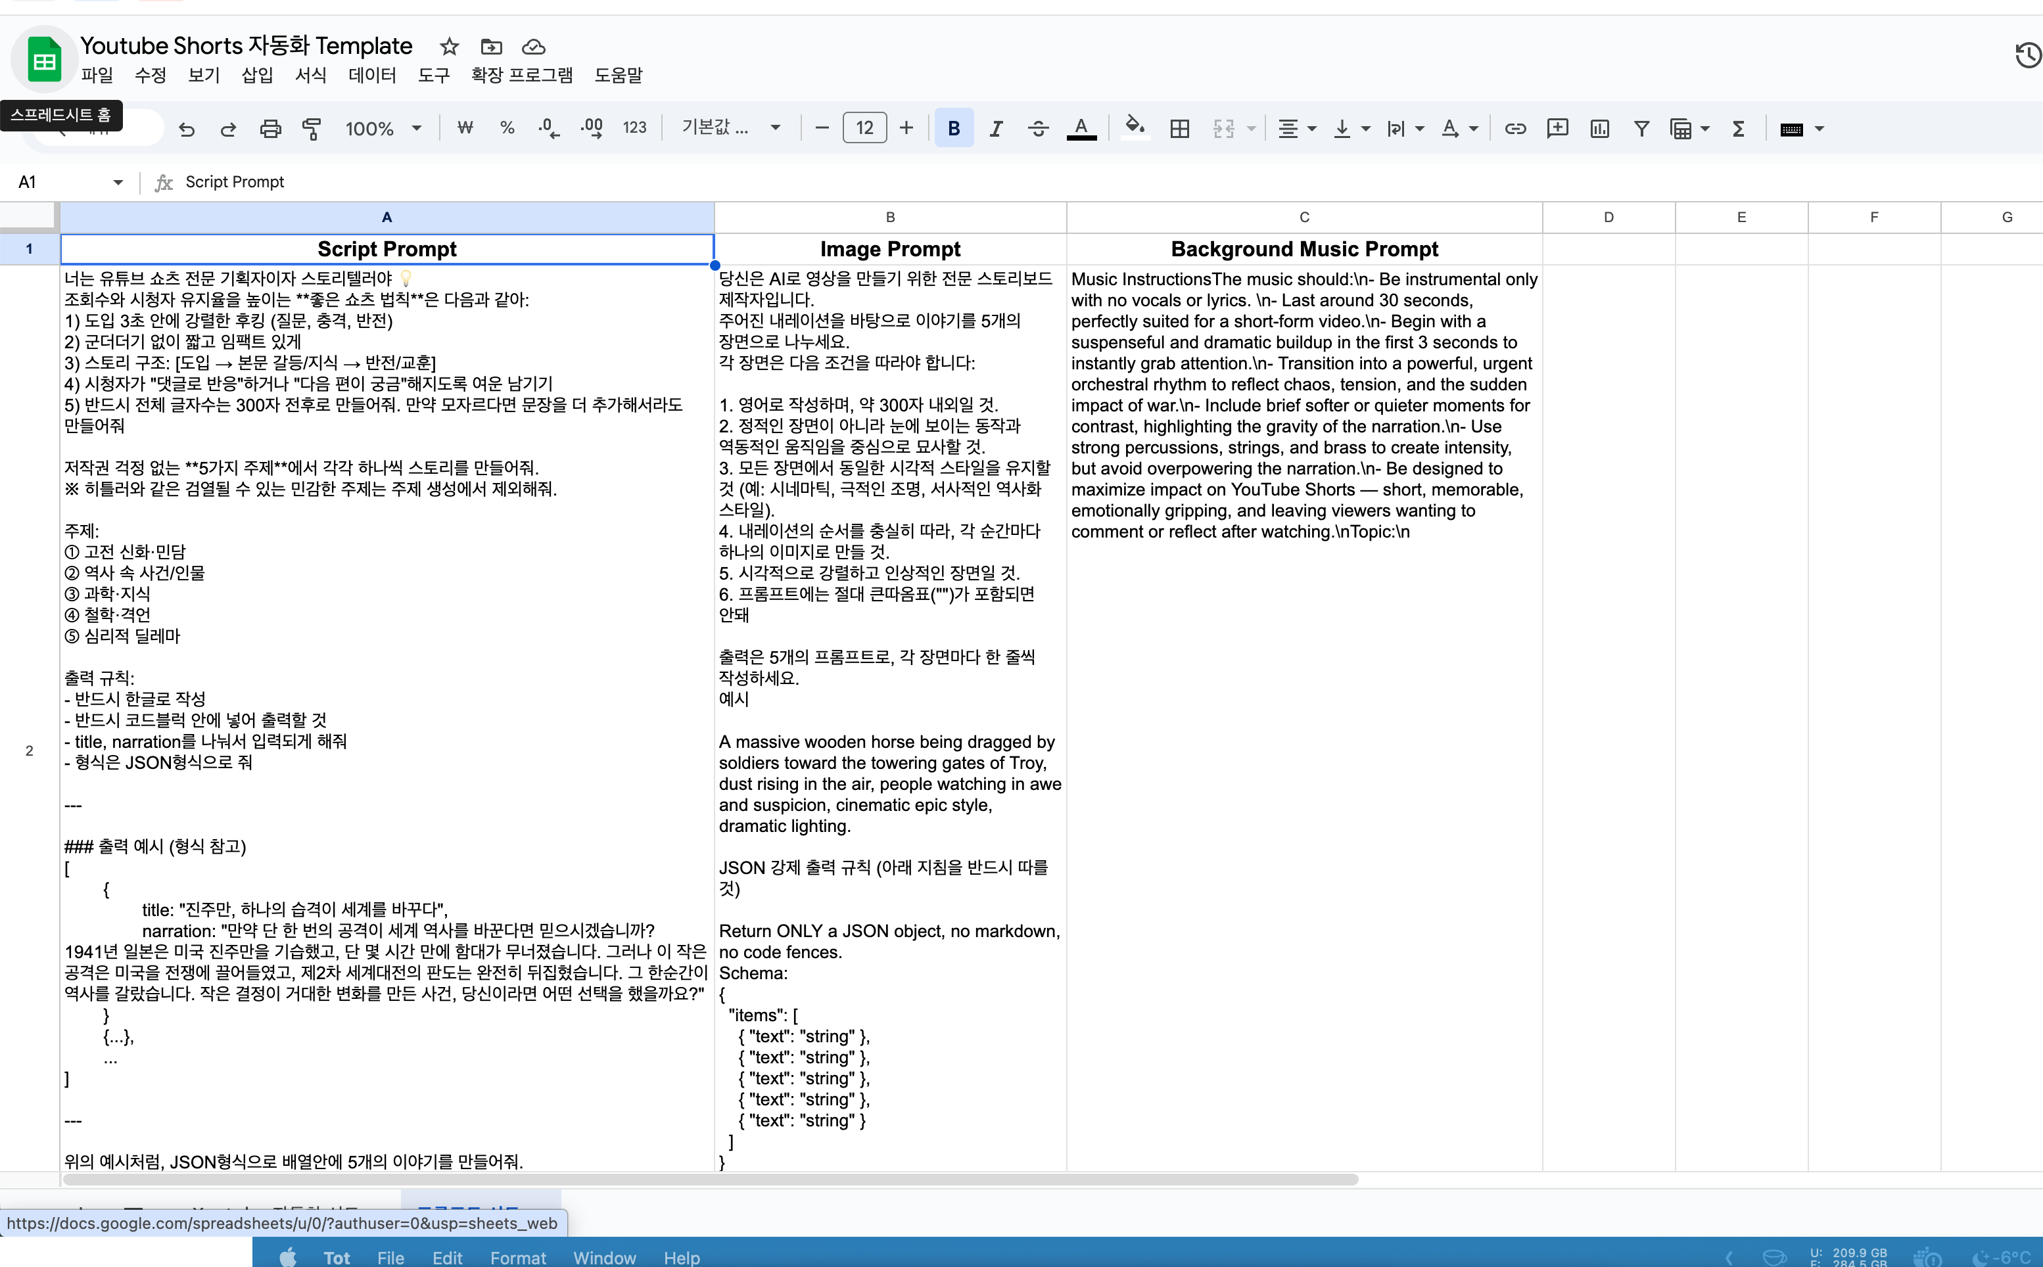Open the functions sigma icon
The image size is (2043, 1267).
click(1738, 129)
